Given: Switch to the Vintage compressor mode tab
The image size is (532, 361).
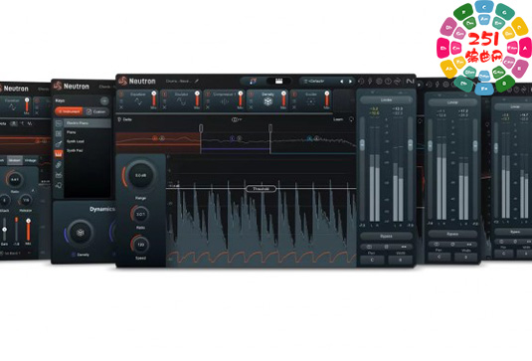Looking at the screenshot, I should pyautogui.click(x=31, y=160).
